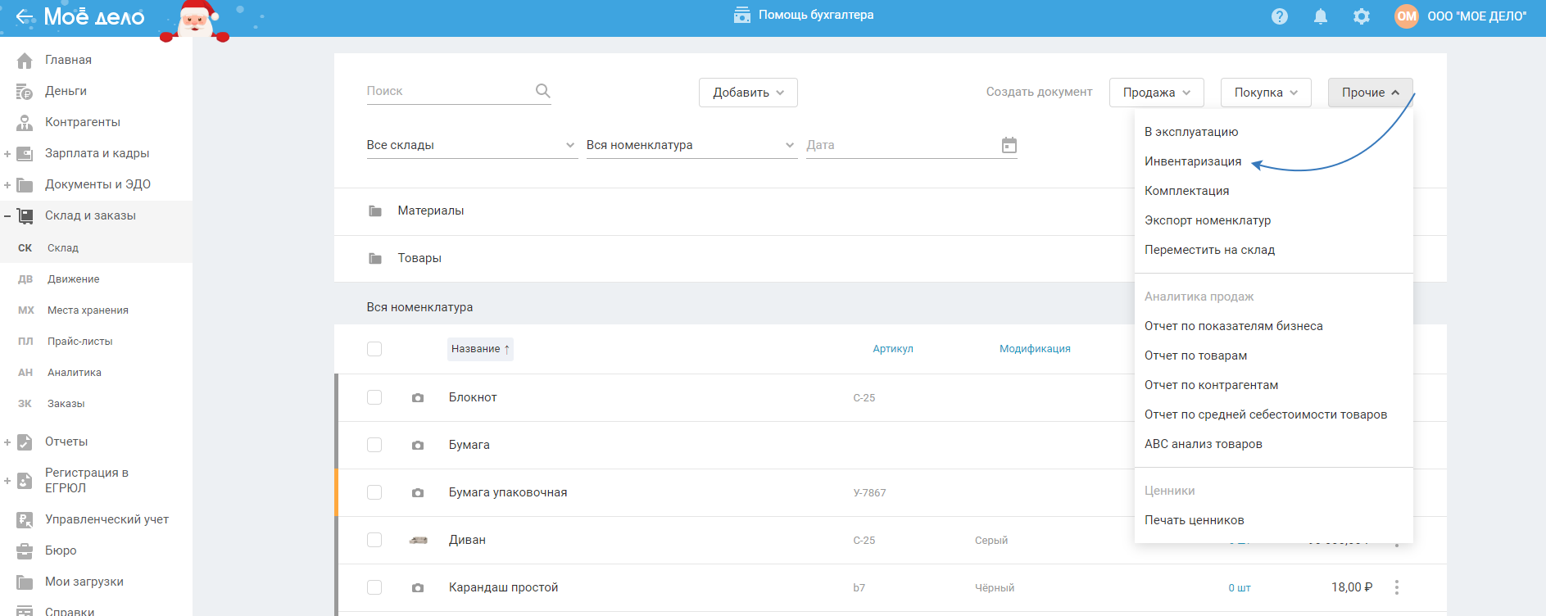Click the back arrow in header
This screenshot has height=616, width=1546.
tap(25, 16)
